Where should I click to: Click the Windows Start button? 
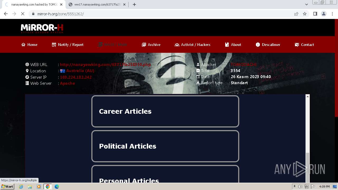pyautogui.click(x=7, y=186)
